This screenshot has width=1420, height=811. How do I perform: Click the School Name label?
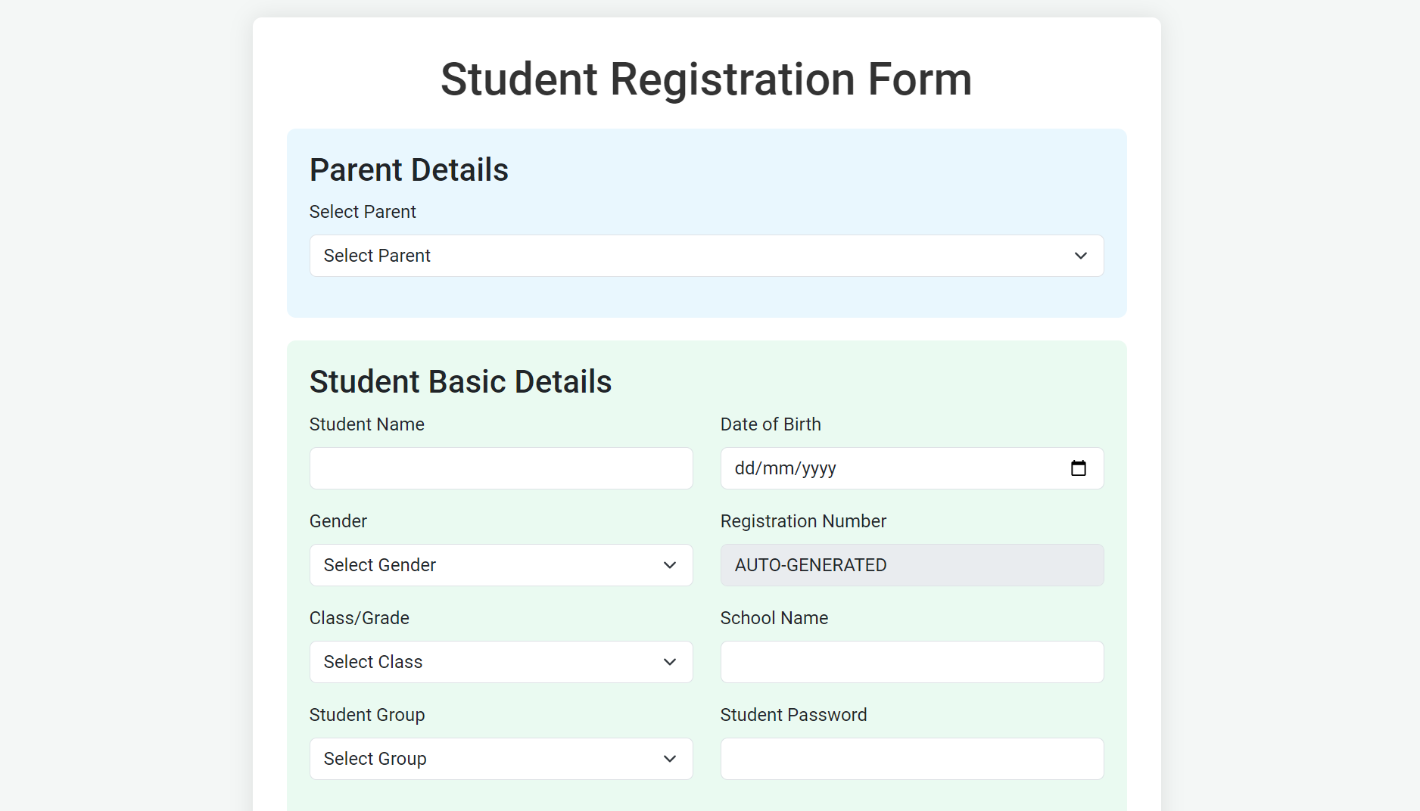(x=774, y=618)
